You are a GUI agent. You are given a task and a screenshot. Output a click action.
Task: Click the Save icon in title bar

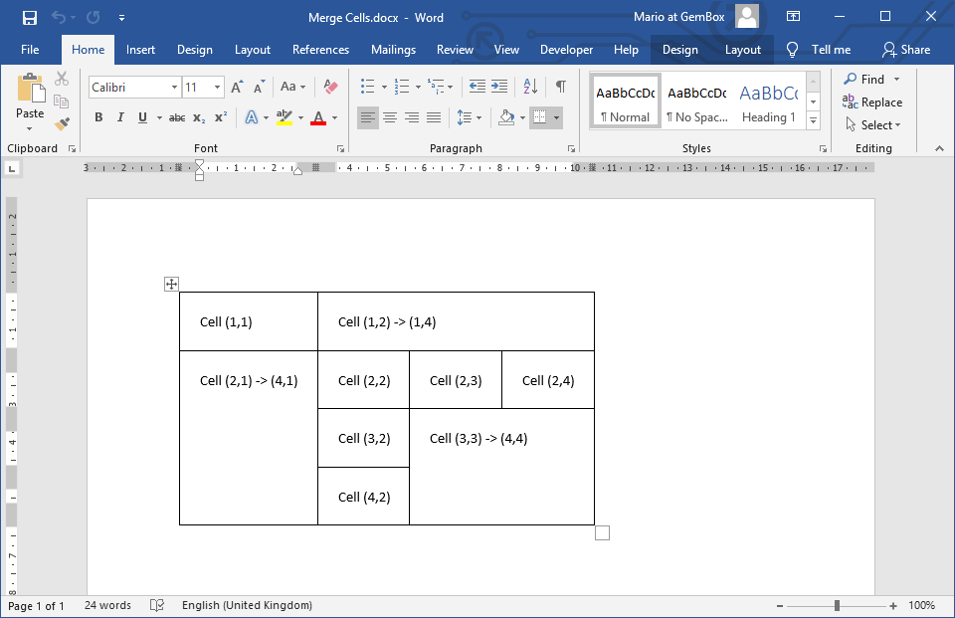pos(29,17)
